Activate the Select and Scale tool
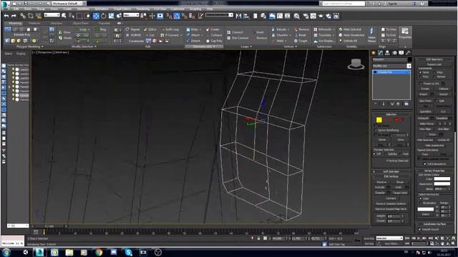458x257 pixels. pos(111,16)
